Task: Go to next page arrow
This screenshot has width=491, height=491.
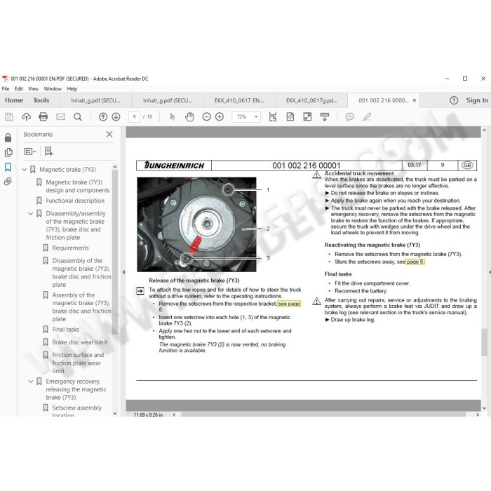Action: (x=116, y=117)
